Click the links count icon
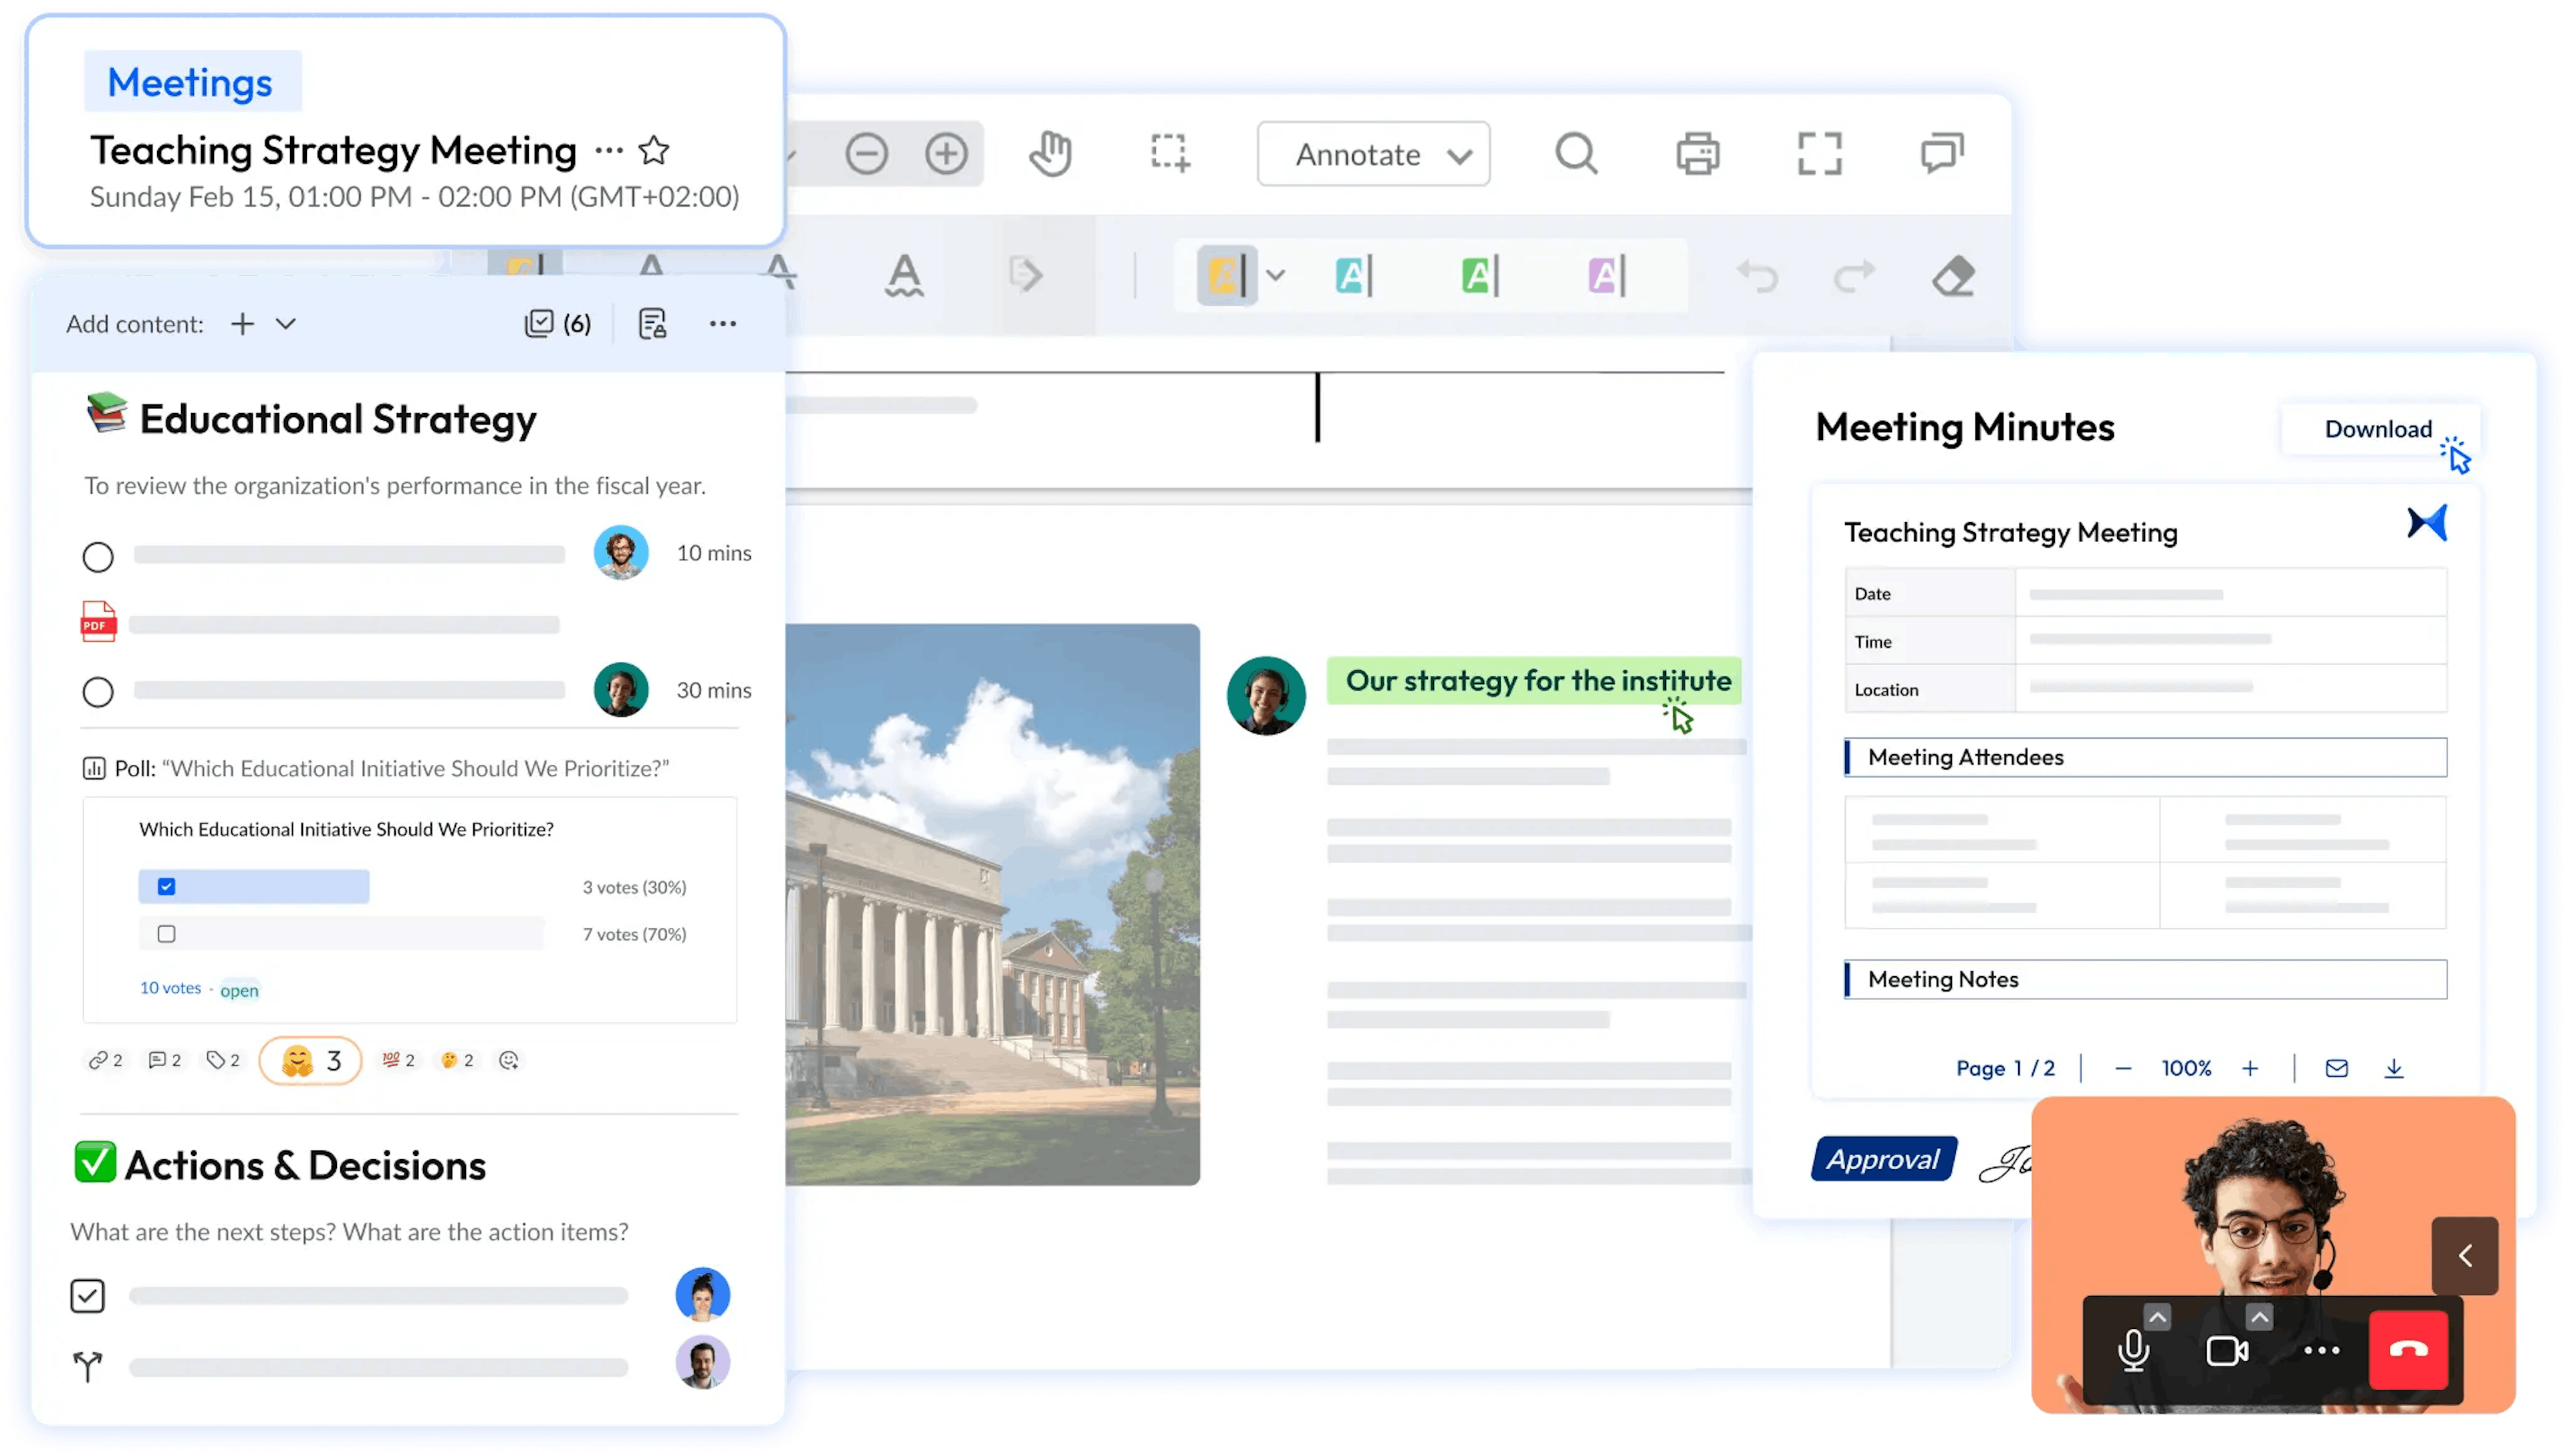Viewport: 2567px width, 1456px height. 105,1060
